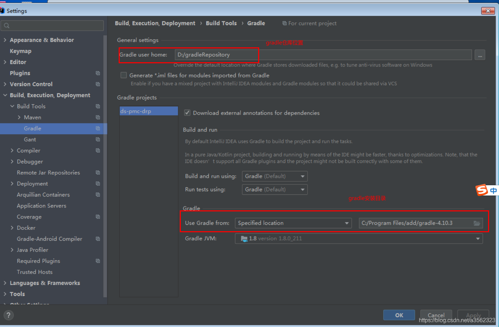Click project-level icon on Gradle row
This screenshot has width=499, height=327.
point(98,128)
